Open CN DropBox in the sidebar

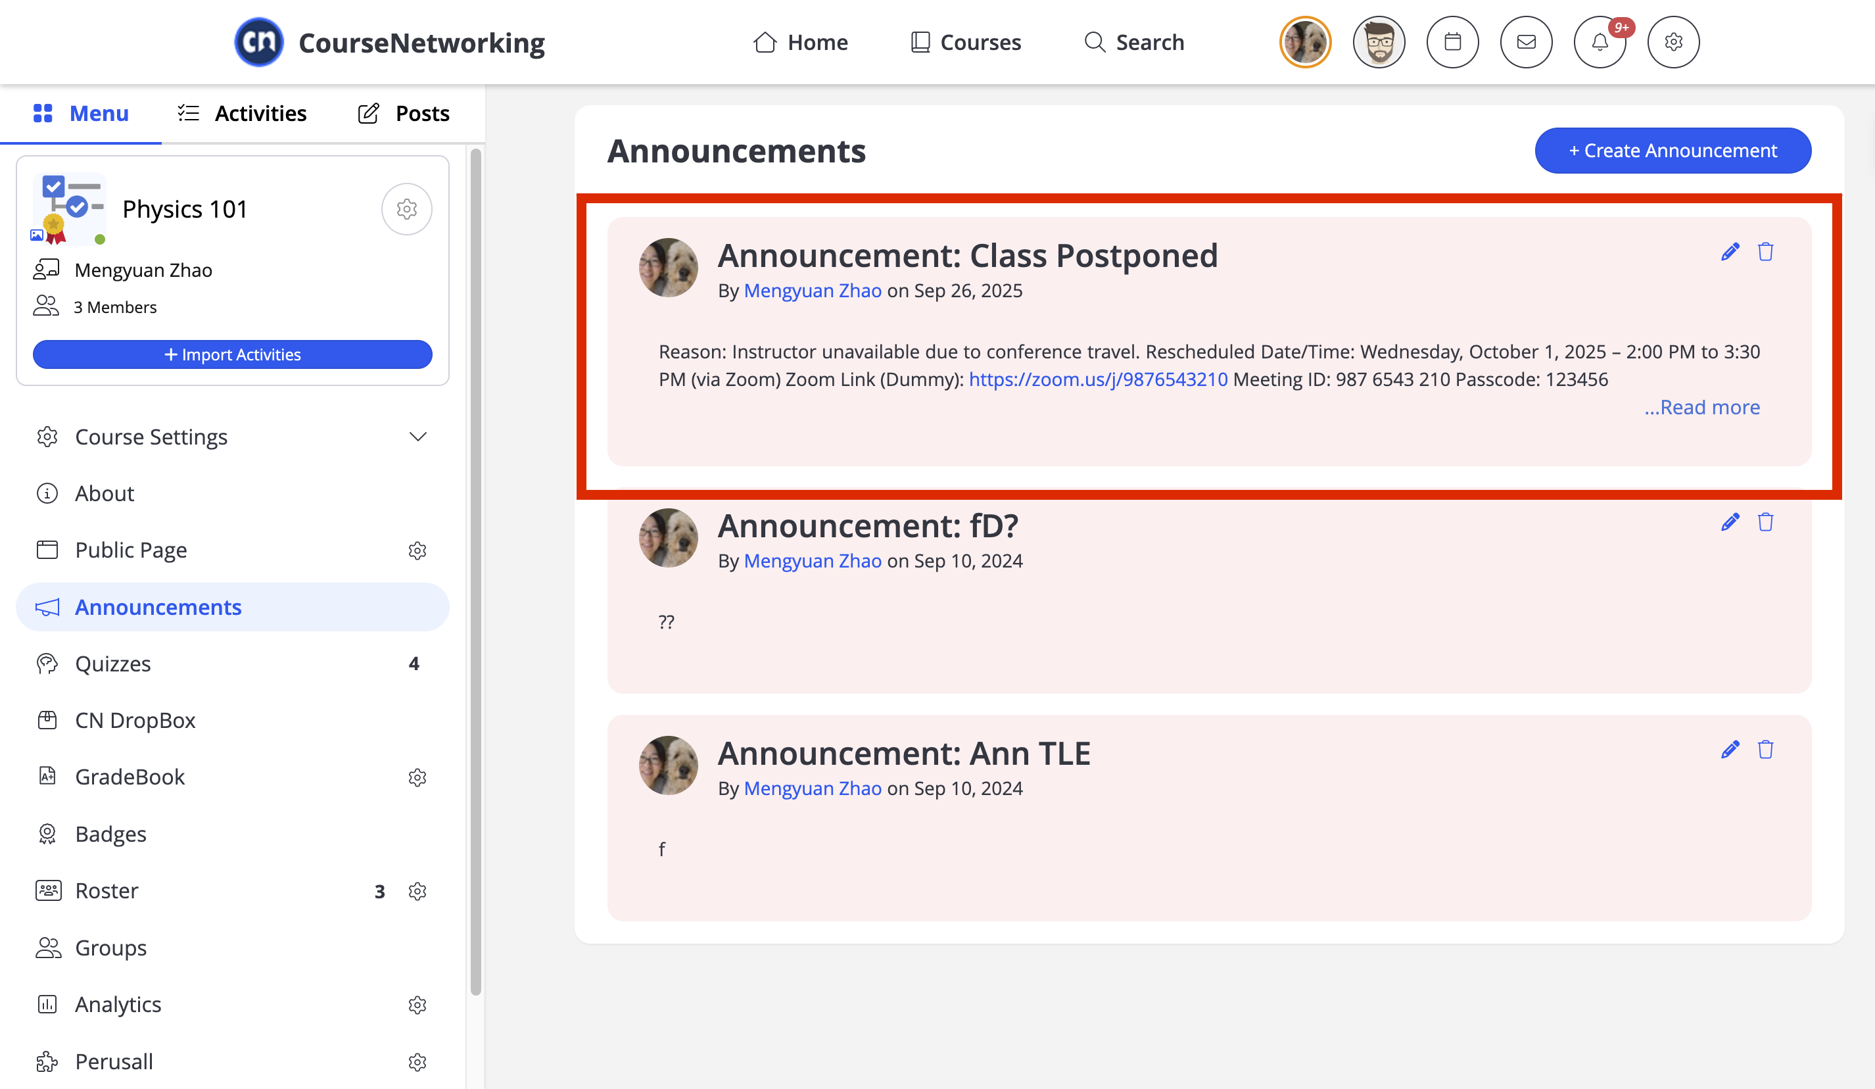click(x=232, y=720)
